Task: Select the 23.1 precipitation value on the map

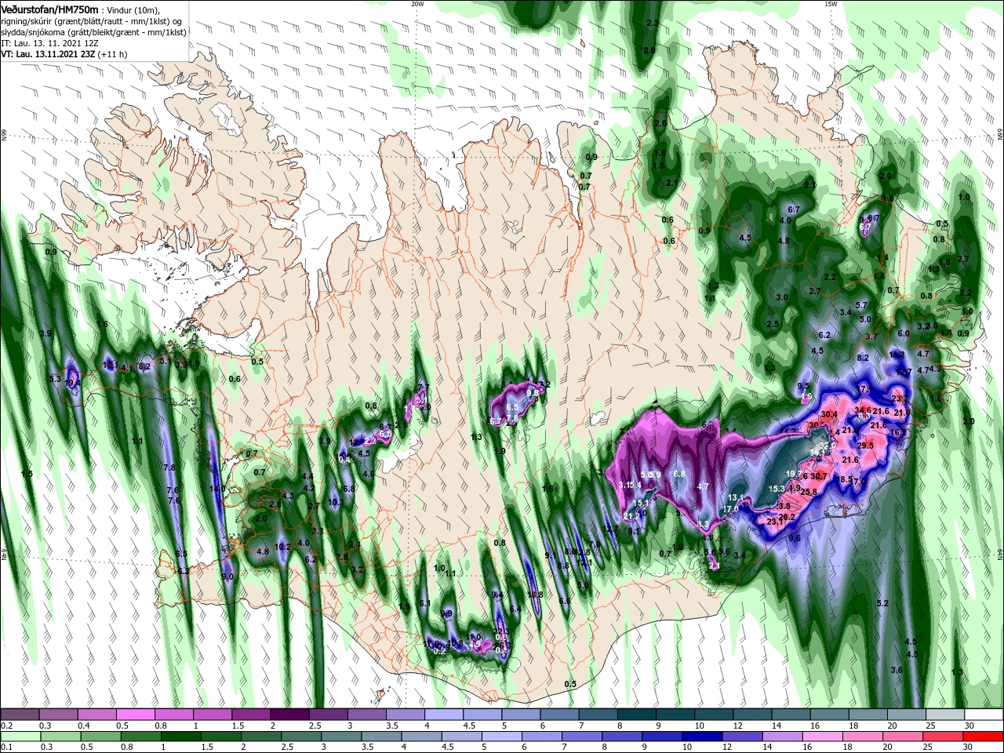Action: 775,522
